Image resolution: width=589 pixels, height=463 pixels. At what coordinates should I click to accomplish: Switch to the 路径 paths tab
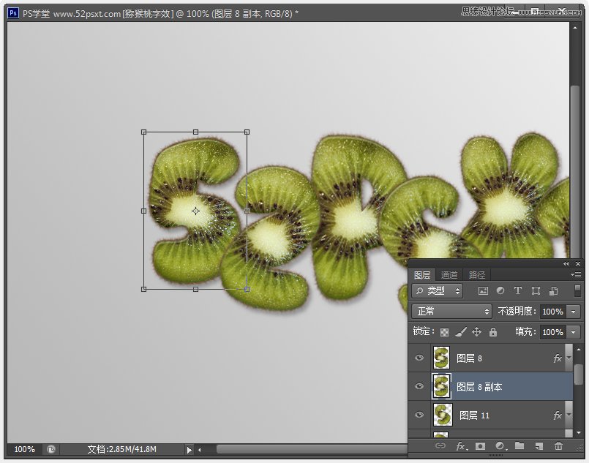(477, 275)
